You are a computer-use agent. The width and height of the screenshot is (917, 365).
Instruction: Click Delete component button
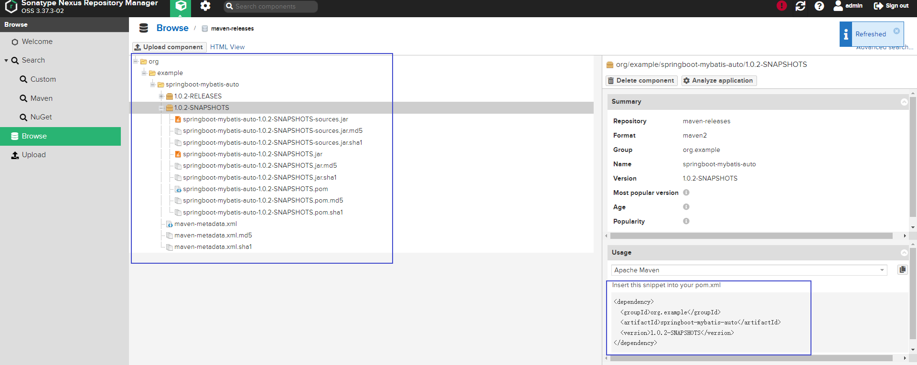[641, 81]
